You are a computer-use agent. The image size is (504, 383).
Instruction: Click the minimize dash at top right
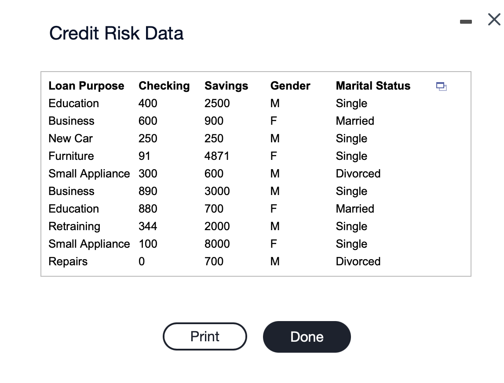[466, 21]
